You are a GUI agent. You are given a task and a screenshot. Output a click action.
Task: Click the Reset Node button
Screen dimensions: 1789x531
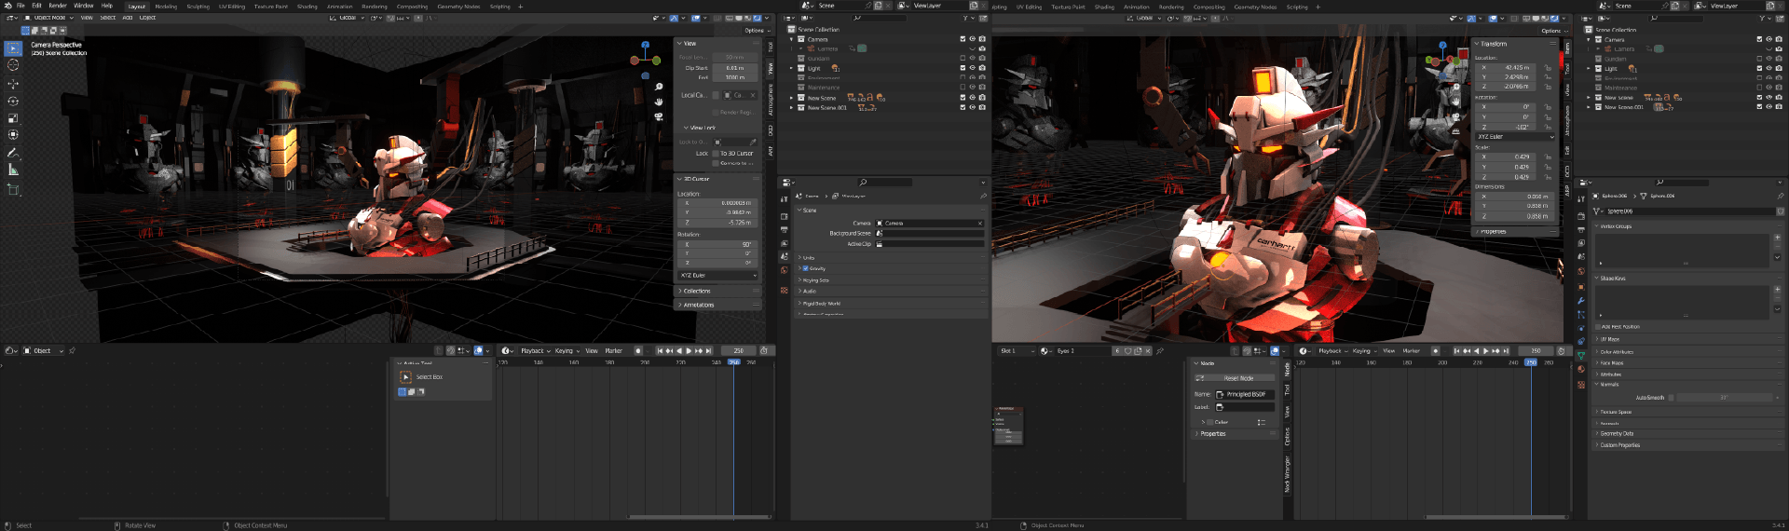[x=1236, y=378]
